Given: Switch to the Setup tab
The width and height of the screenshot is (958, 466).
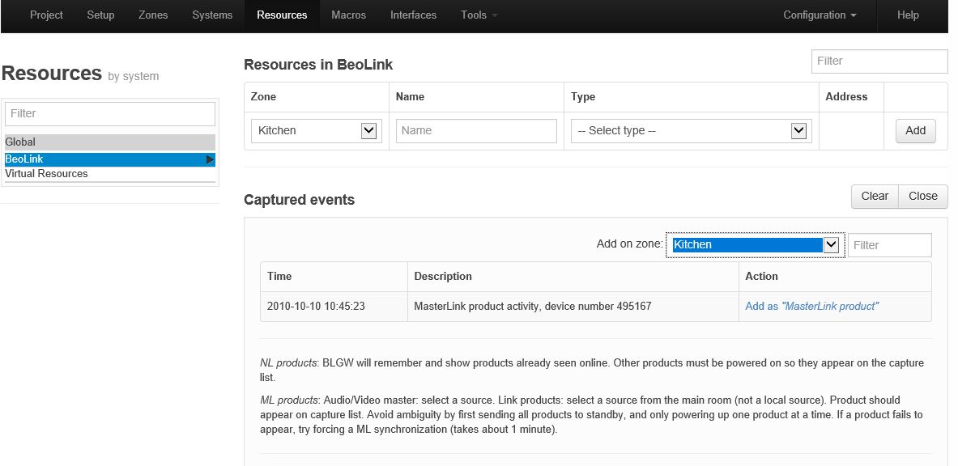Looking at the screenshot, I should [x=100, y=15].
